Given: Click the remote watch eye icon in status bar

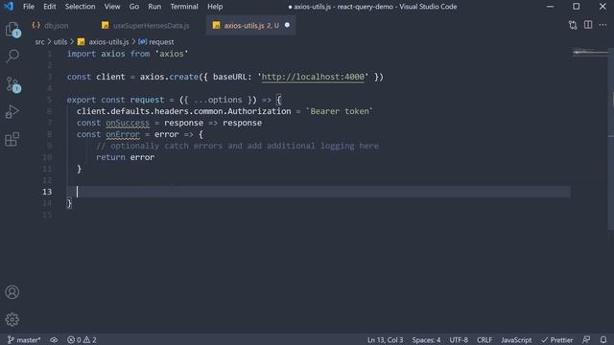Looking at the screenshot, I should point(54,340).
